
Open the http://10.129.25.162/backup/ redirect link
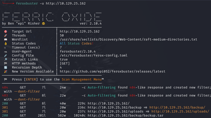[177, 107]
